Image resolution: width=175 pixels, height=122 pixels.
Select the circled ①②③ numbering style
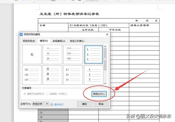click(x=52, y=75)
